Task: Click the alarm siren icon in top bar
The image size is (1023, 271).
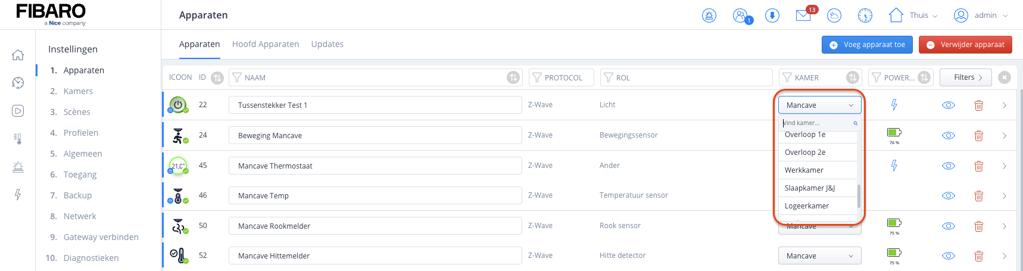Action: [x=709, y=15]
